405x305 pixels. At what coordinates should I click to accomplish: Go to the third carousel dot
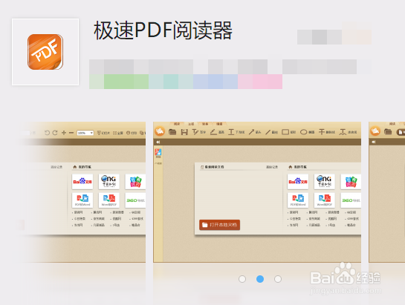[x=278, y=279]
